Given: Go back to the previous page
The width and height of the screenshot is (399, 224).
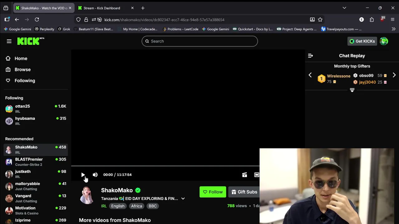Looking at the screenshot, I should [17, 20].
